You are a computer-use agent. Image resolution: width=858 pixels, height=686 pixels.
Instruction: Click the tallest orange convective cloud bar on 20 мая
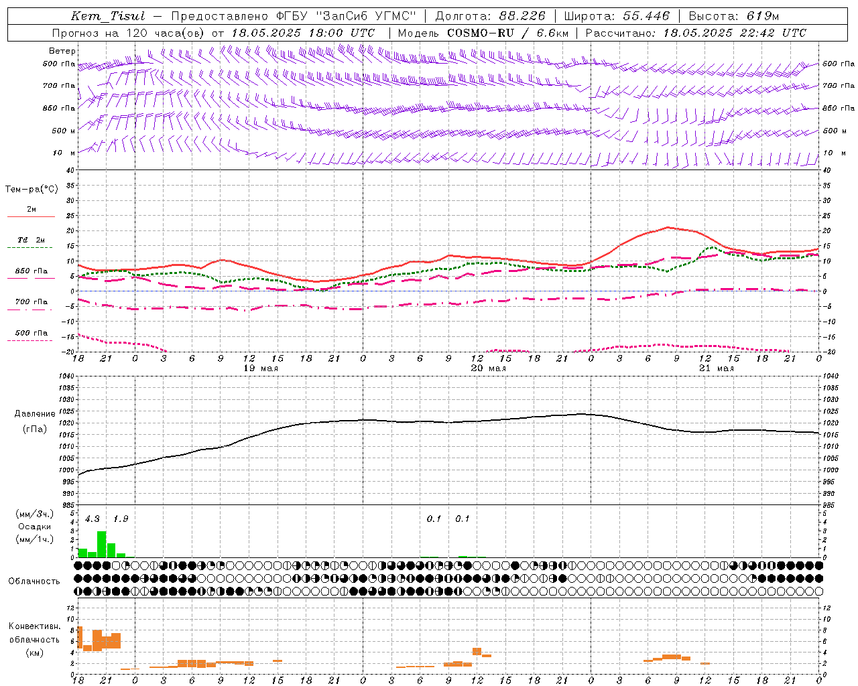pos(477,651)
